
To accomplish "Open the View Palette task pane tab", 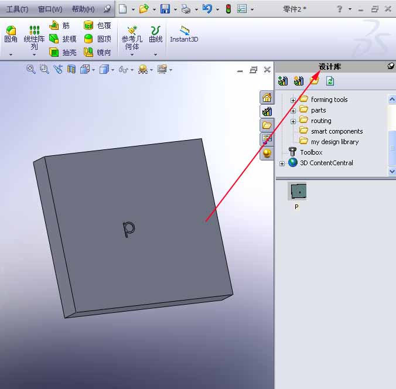I will pos(267,139).
